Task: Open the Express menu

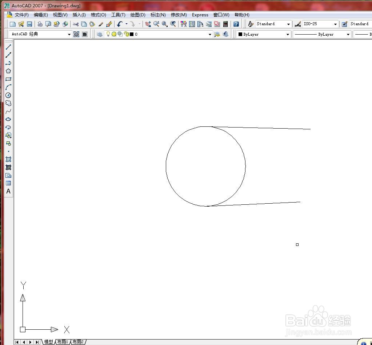Action: point(200,15)
